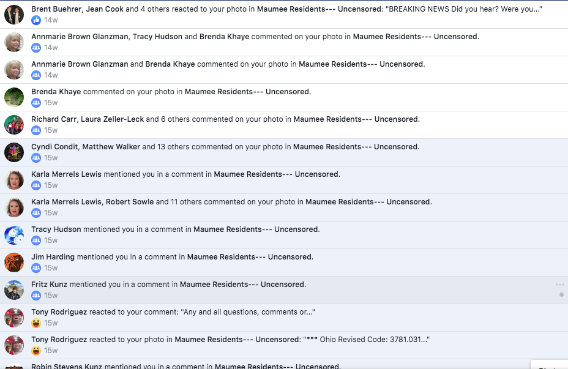
Task: Open the ellipsis options on Fritz Kunz notification
Action: tap(560, 285)
